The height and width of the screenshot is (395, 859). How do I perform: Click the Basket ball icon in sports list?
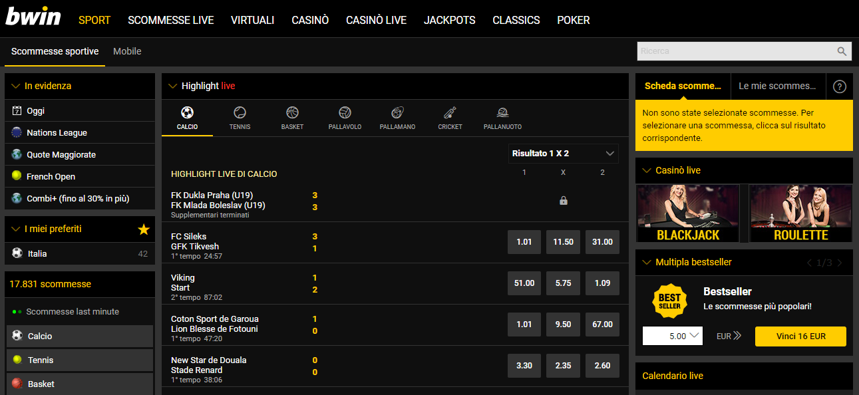(x=17, y=384)
